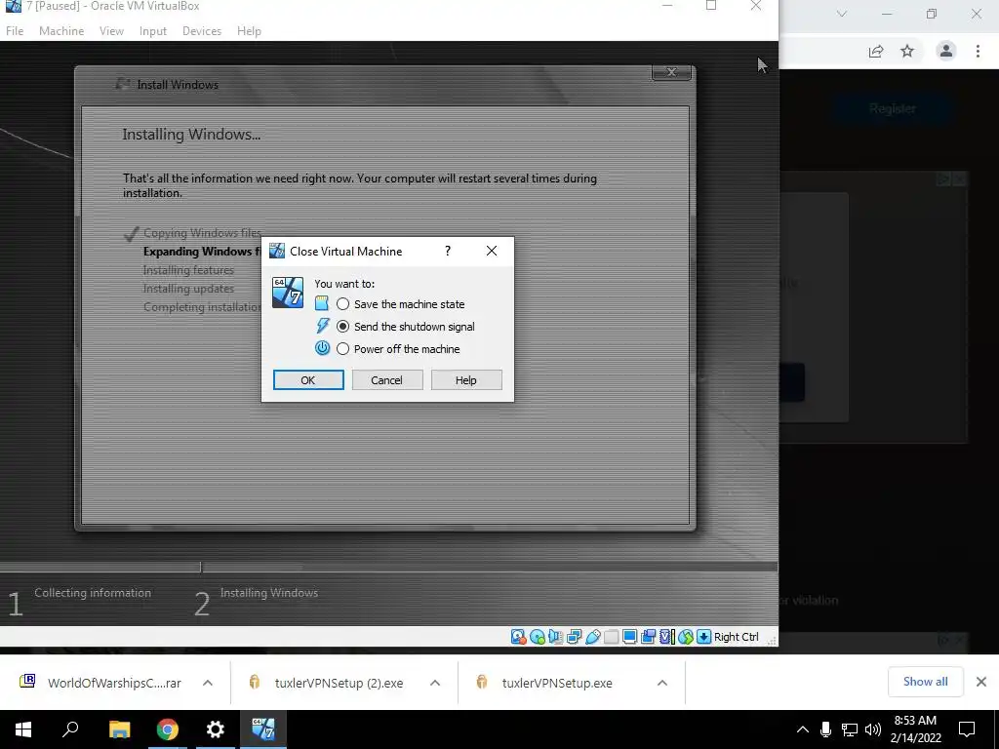Switch to Chrome on the taskbar
This screenshot has height=749, width=999.
tap(168, 729)
